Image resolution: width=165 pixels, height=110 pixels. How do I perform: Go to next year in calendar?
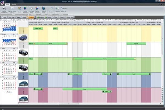16,20
